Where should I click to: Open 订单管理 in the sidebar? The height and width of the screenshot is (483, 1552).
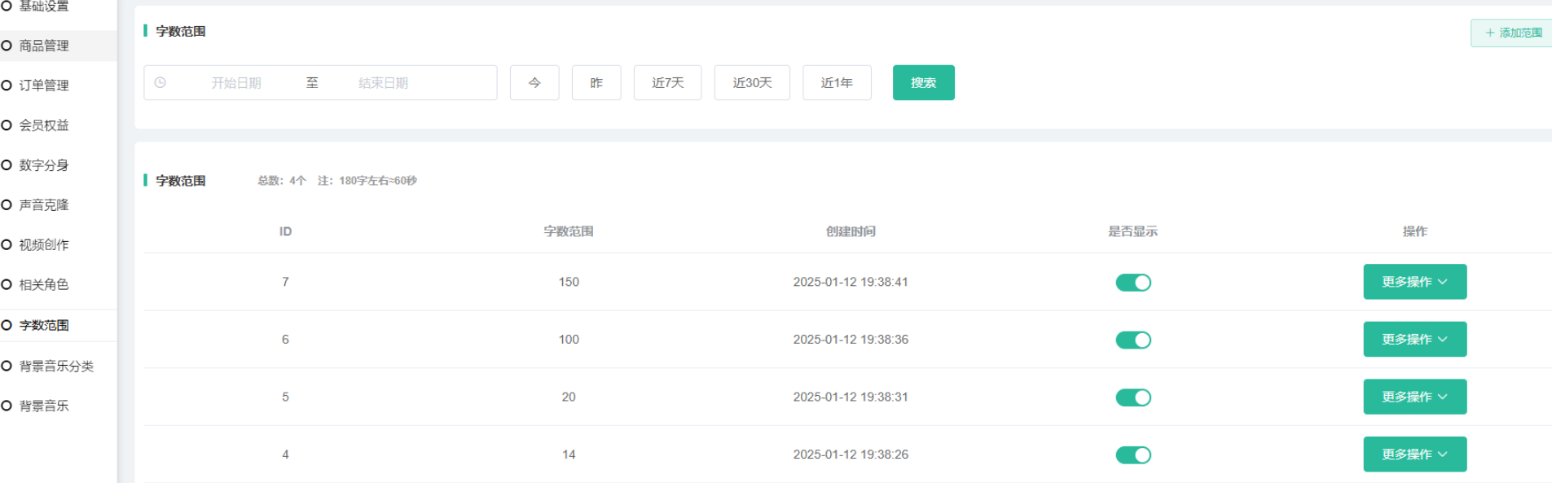(44, 86)
